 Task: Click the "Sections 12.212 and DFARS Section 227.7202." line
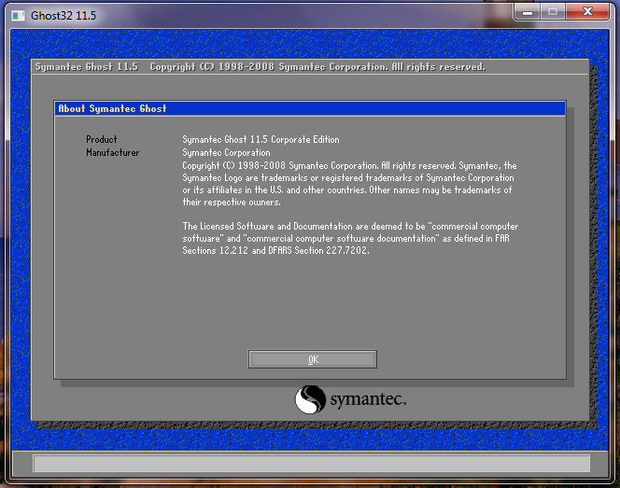(x=275, y=250)
